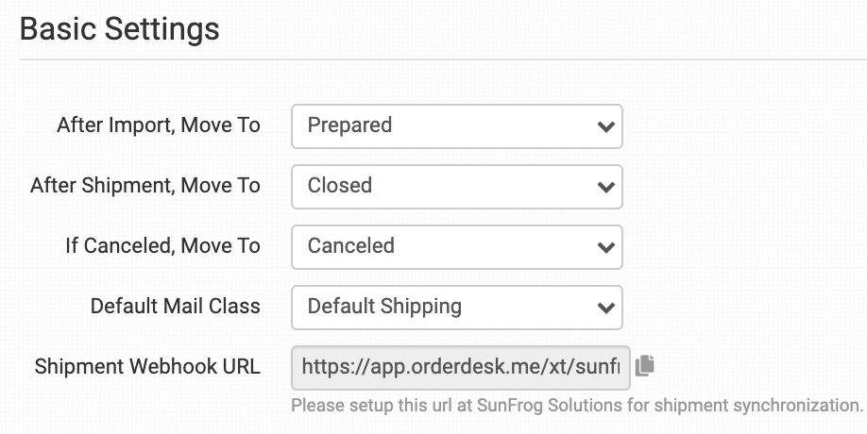Click the chevron arrow beside Default Shipping
Viewport: 867px width, 434px height.
(605, 308)
